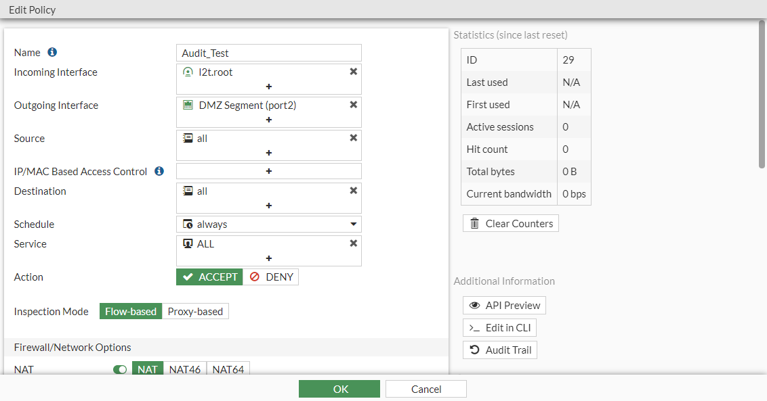Click the info icon next to Name
The height and width of the screenshot is (401, 767).
[x=52, y=53]
